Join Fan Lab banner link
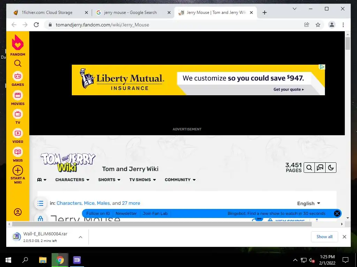This screenshot has height=267, width=357. click(x=155, y=213)
